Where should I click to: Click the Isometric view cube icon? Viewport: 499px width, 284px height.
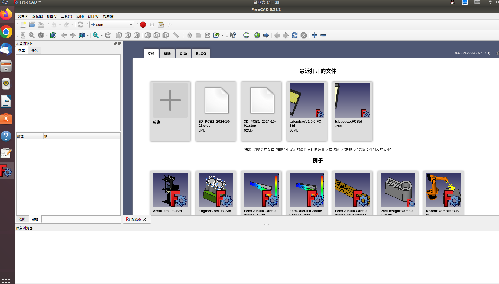coord(108,35)
